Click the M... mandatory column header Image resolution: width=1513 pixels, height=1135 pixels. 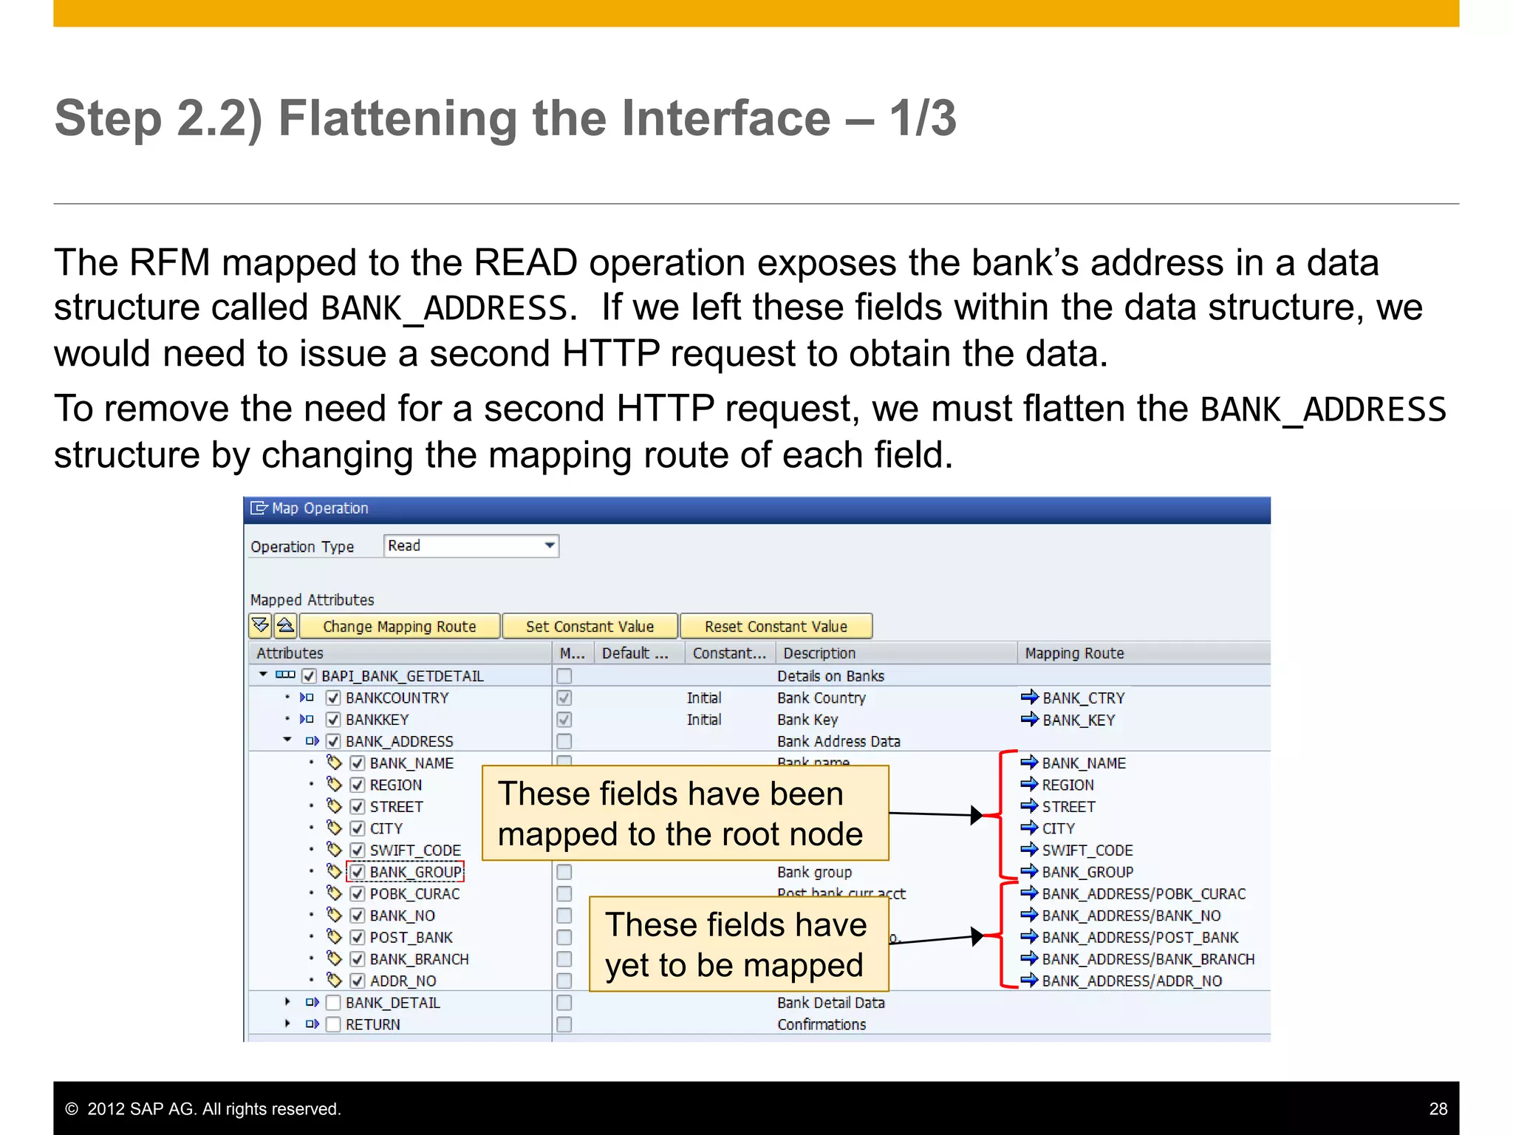[x=573, y=653]
